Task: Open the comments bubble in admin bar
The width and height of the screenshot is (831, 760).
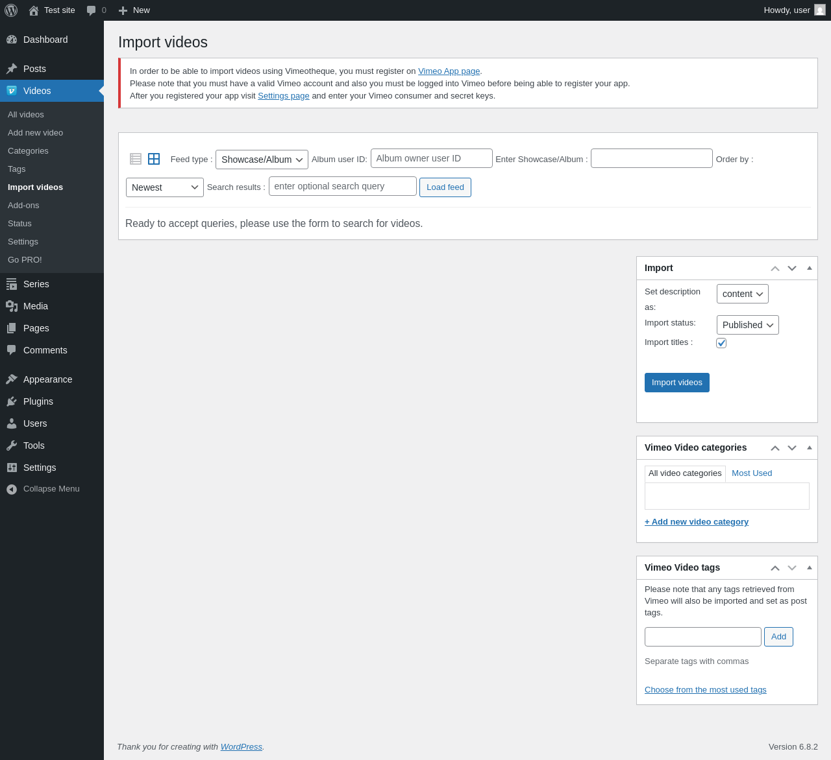Action: tap(92, 10)
